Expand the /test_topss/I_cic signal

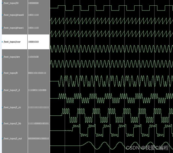click(x=2, y=107)
